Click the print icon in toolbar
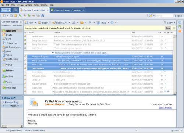Image resolution: width=184 pixels, height=133 pixels. pyautogui.click(x=11, y=16)
